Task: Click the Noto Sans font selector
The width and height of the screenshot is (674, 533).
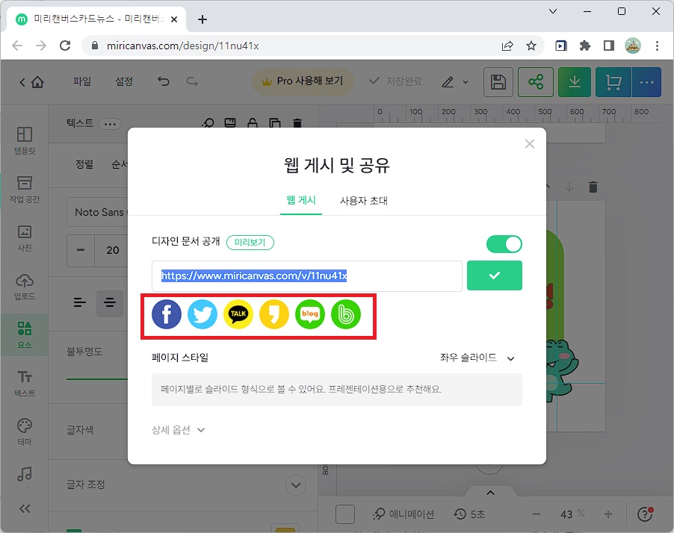Action: pyautogui.click(x=98, y=212)
